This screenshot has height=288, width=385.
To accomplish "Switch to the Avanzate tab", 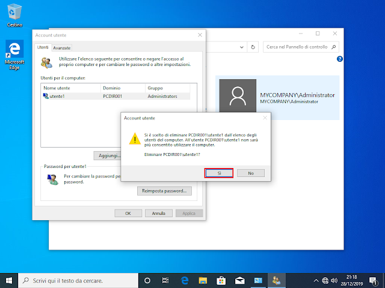I will [62, 48].
